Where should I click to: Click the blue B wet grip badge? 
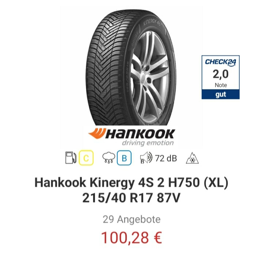(x=124, y=158)
